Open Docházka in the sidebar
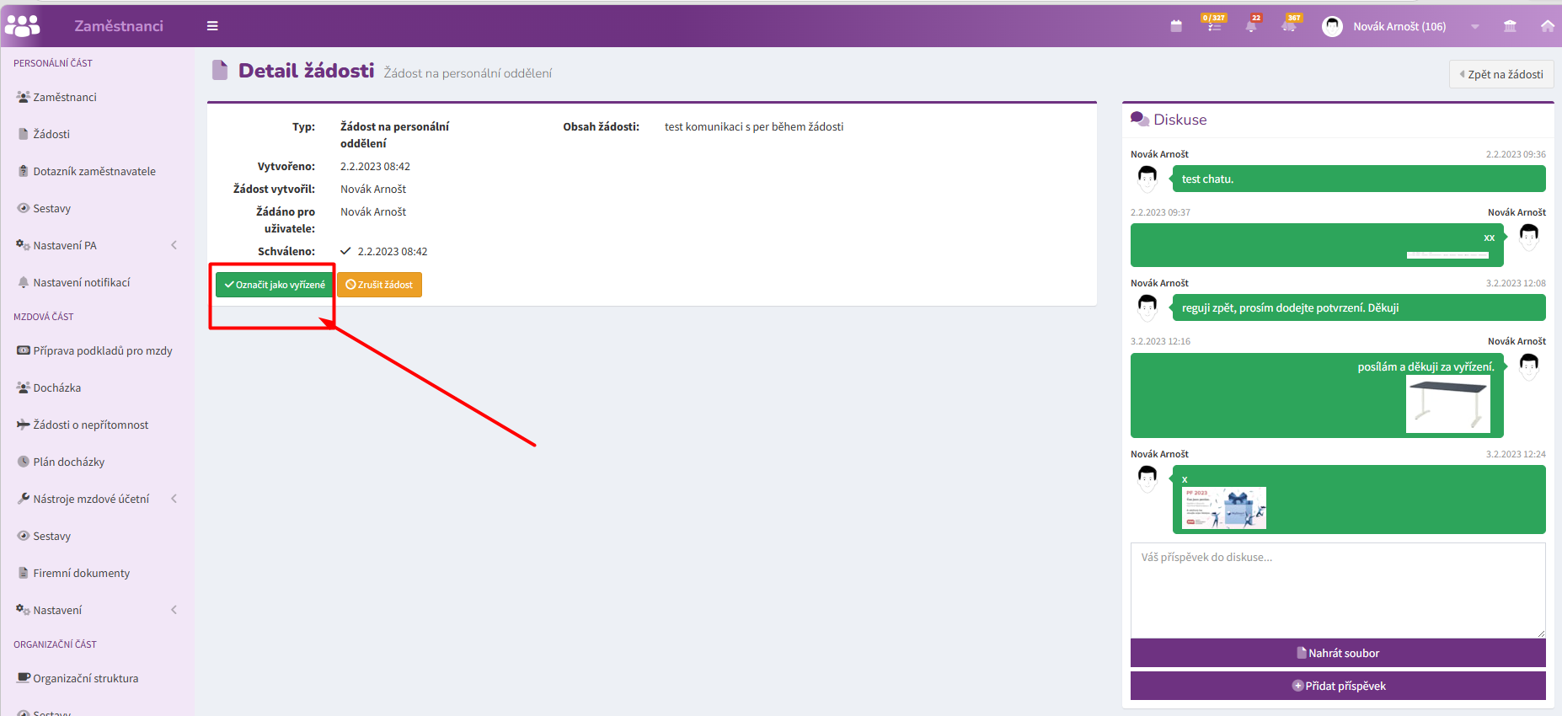Screen dimensions: 1562x716 coord(57,387)
